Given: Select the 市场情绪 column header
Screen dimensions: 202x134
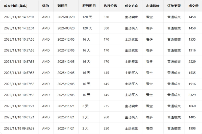Looking at the screenshot, I should (x=153, y=6).
